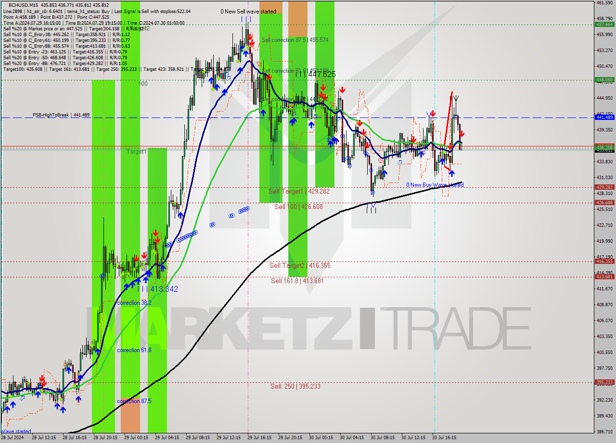
Task: Click the blue 441.489 price tag
Action: 604,117
